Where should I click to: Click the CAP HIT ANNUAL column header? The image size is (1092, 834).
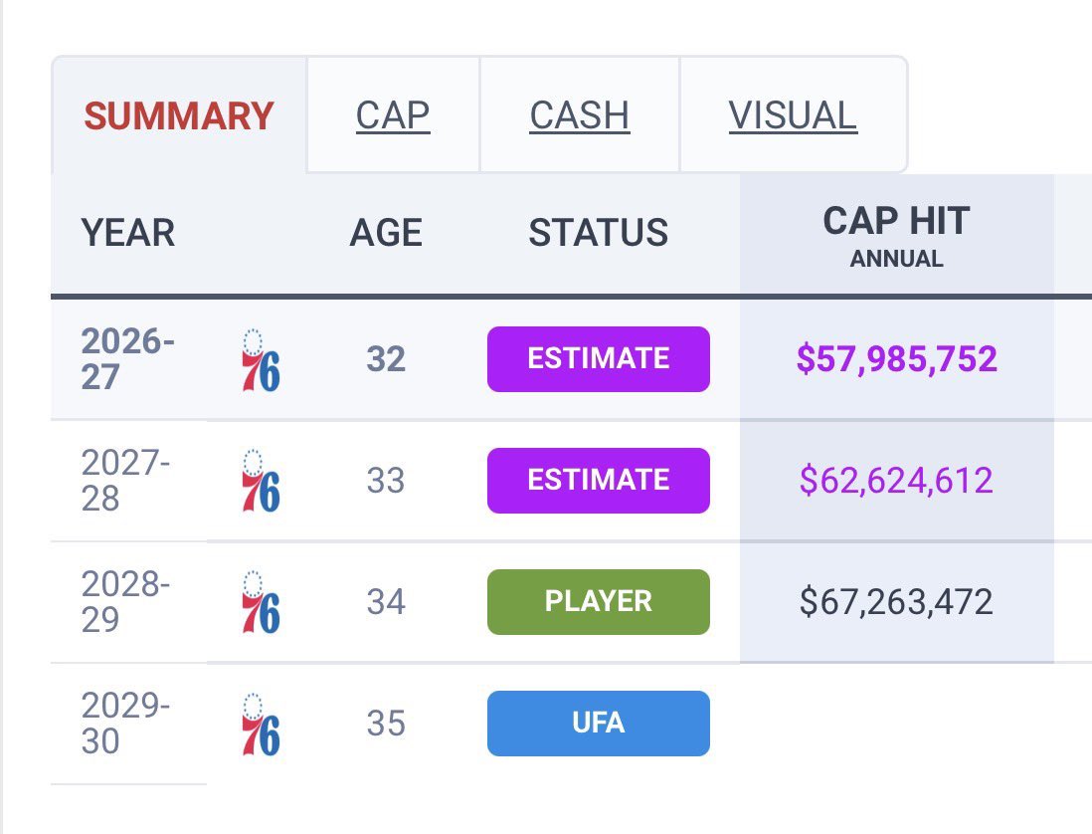pyautogui.click(x=896, y=236)
